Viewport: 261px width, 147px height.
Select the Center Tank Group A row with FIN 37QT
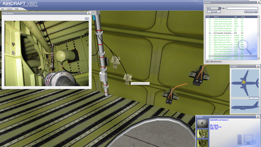point(231,19)
